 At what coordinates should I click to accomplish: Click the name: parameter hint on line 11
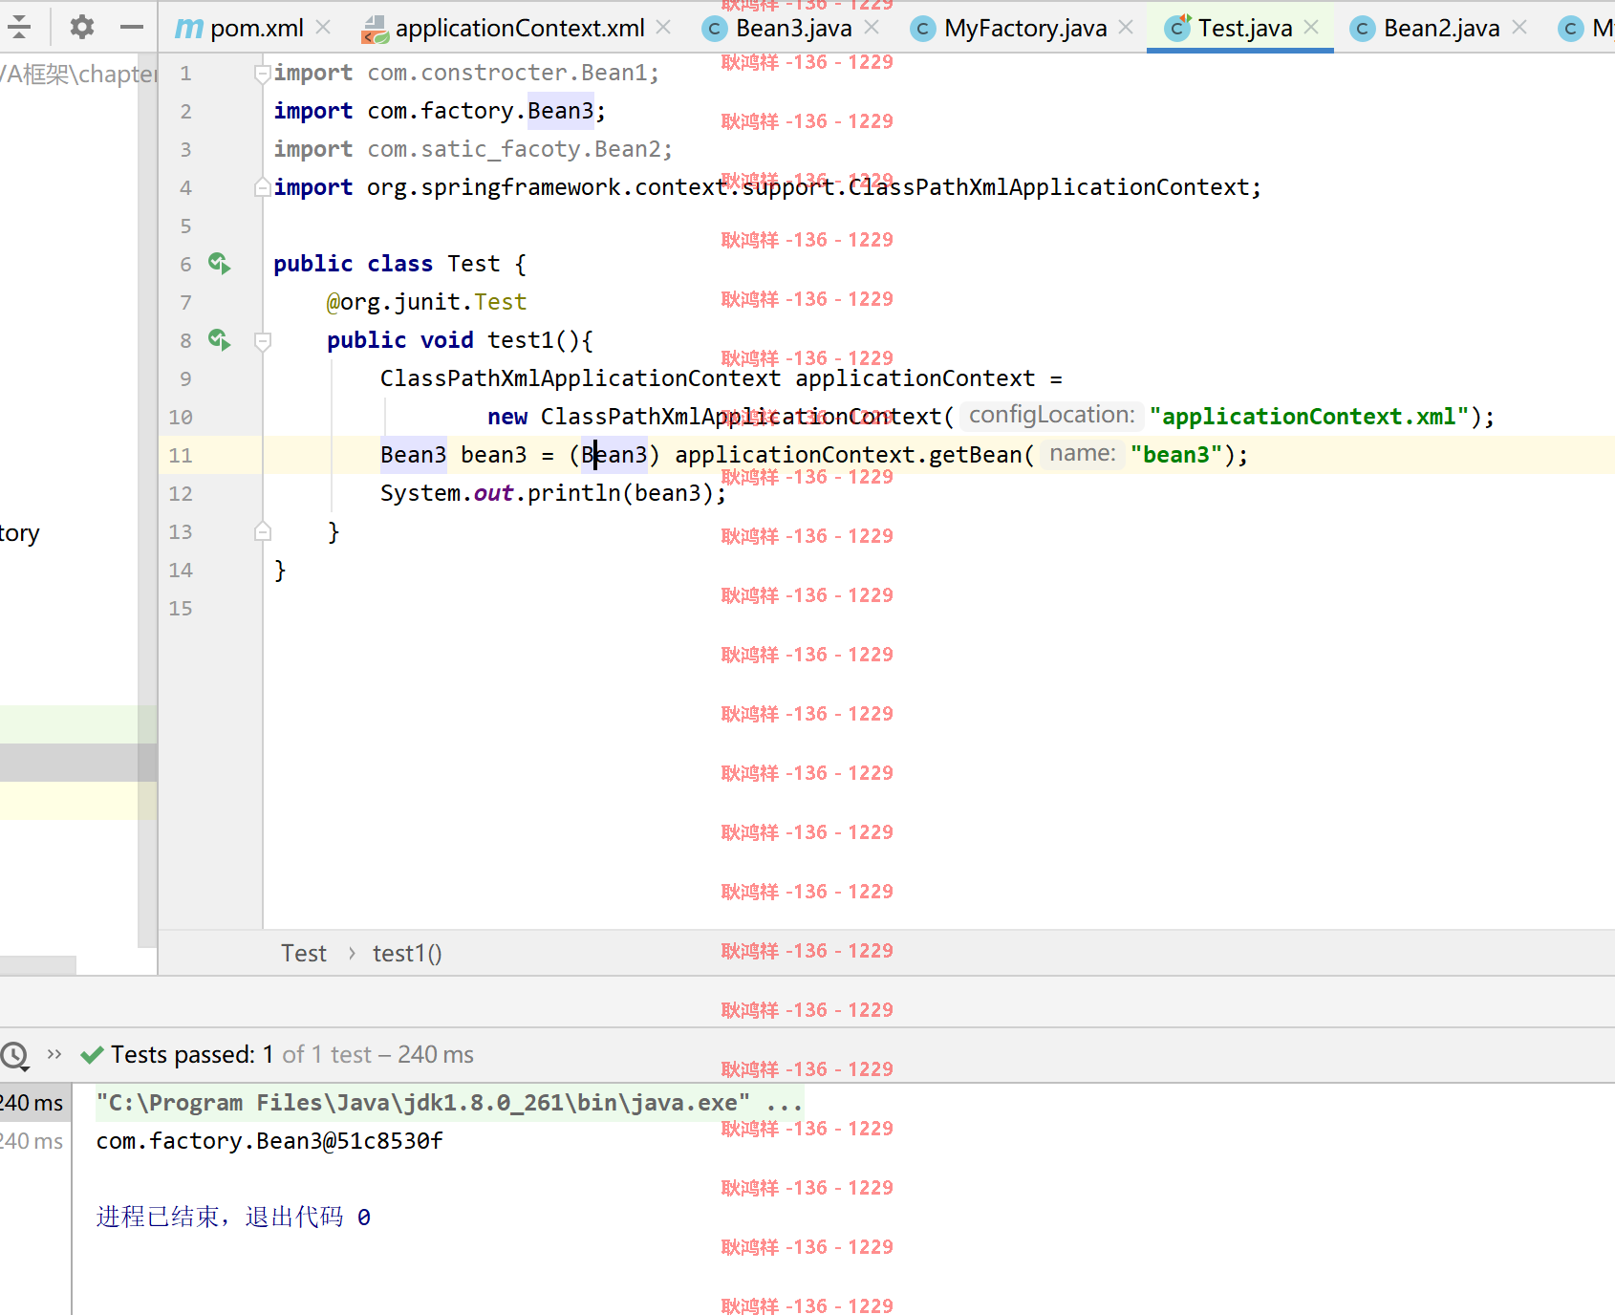pyautogui.click(x=1083, y=453)
